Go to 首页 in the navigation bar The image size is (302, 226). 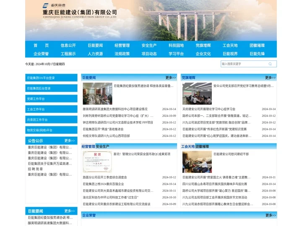pyautogui.click(x=41, y=45)
